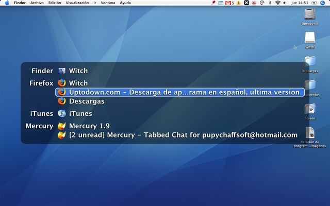Click the palette-like menu bar icon
Screen dimensions: 330x206
coord(262,3)
